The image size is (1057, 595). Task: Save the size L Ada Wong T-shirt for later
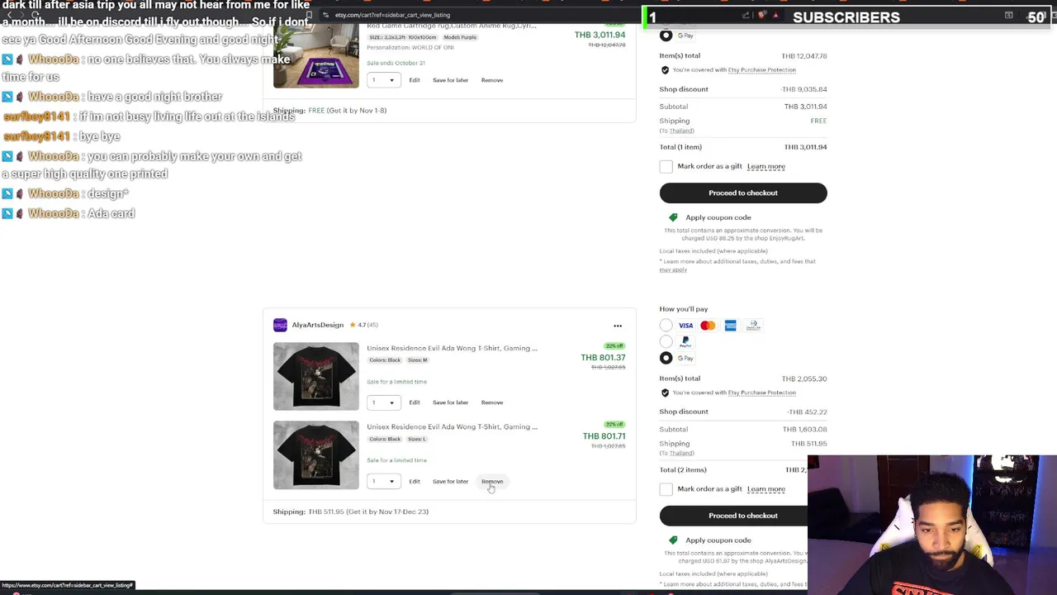[450, 481]
